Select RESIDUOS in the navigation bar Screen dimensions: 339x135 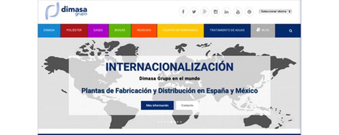(x=144, y=30)
